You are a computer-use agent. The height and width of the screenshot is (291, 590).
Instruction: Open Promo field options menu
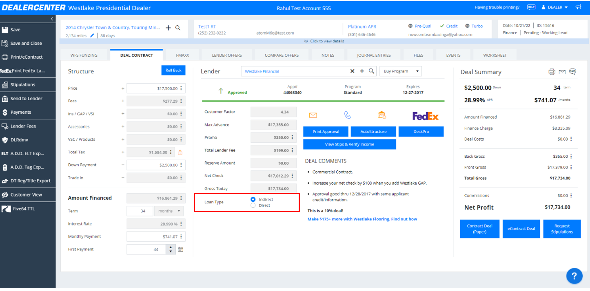tap(292, 137)
